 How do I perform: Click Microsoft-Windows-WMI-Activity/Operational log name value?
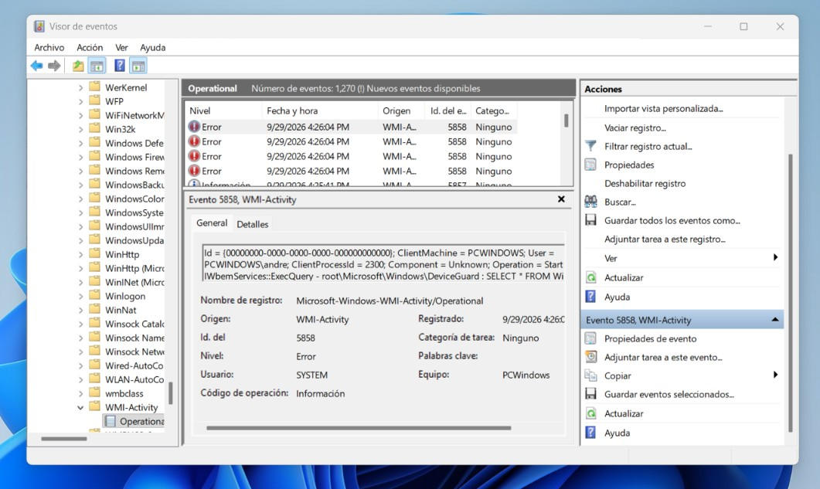coord(390,301)
